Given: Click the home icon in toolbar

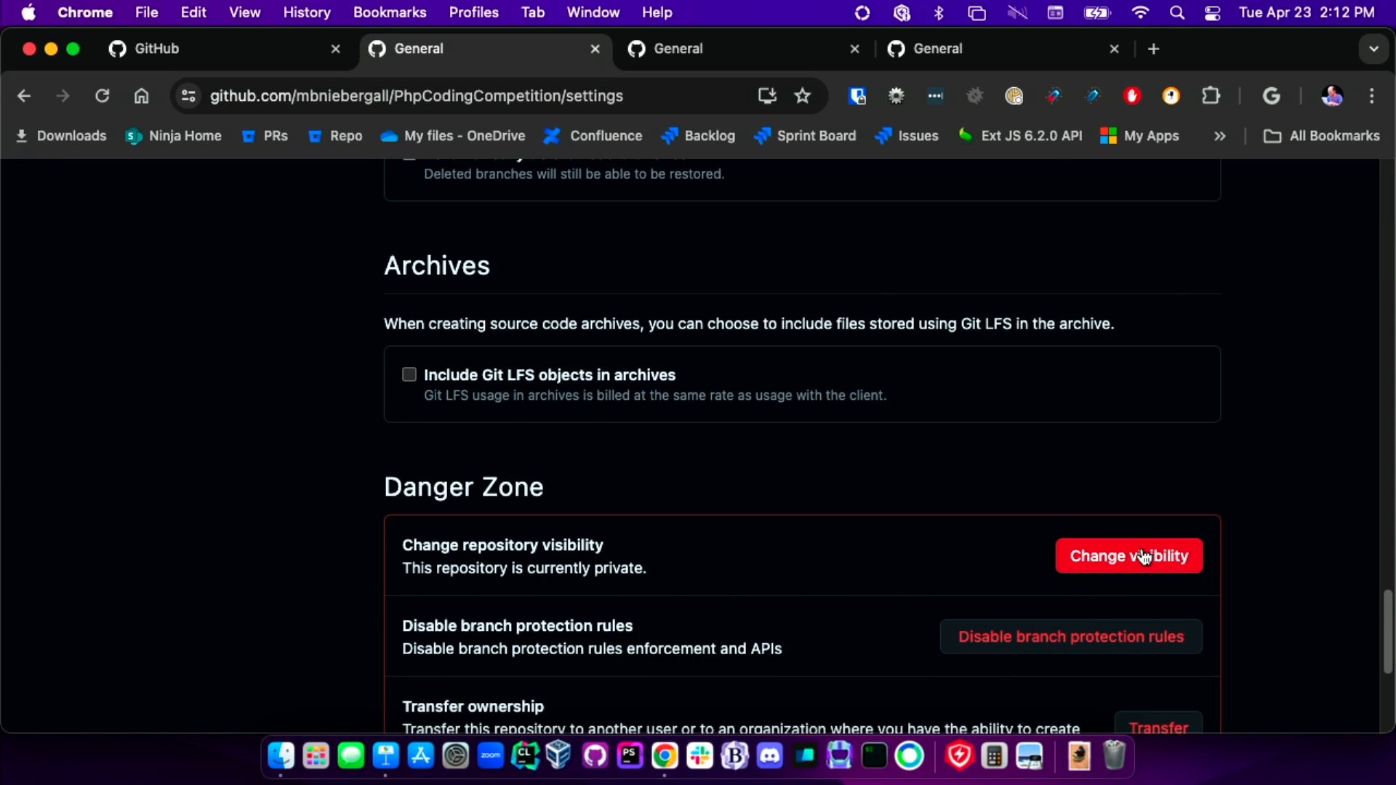Looking at the screenshot, I should point(141,96).
